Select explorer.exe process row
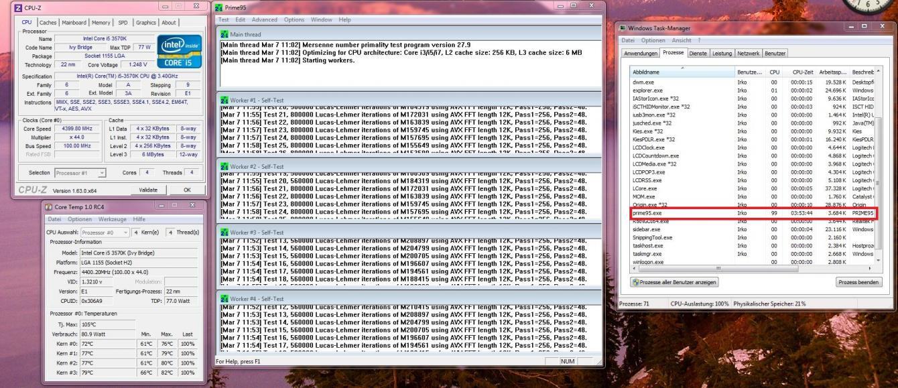 pyautogui.click(x=753, y=89)
